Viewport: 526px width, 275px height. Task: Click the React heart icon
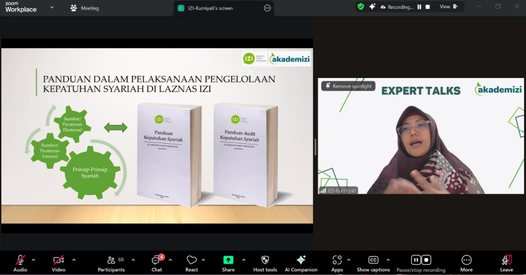[191, 260]
